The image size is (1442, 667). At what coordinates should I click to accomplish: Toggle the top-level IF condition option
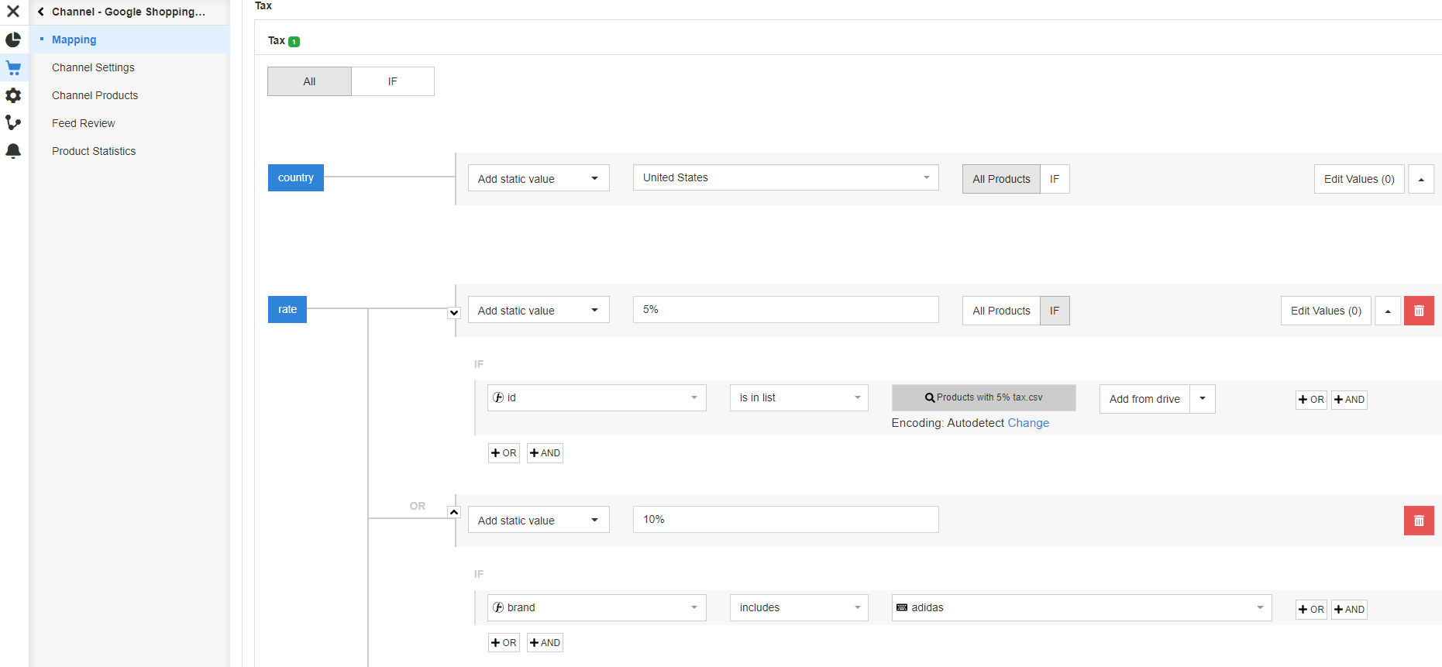[392, 81]
